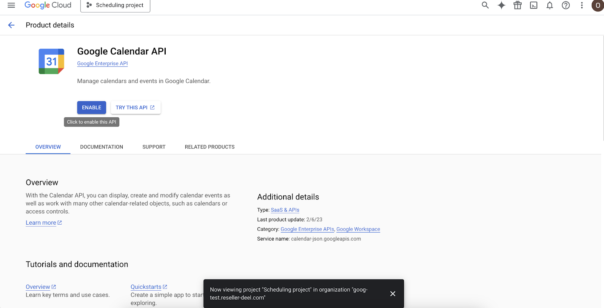Viewport: 604px width, 308px height.
Task: Open the help question mark menu
Action: coord(566,5)
